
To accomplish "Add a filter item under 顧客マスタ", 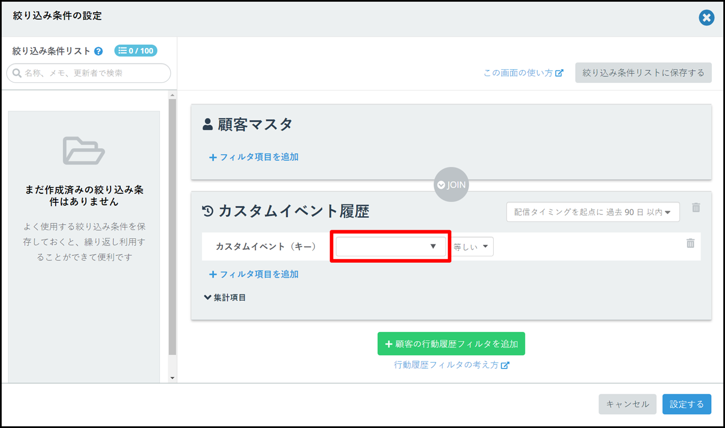I will point(254,157).
